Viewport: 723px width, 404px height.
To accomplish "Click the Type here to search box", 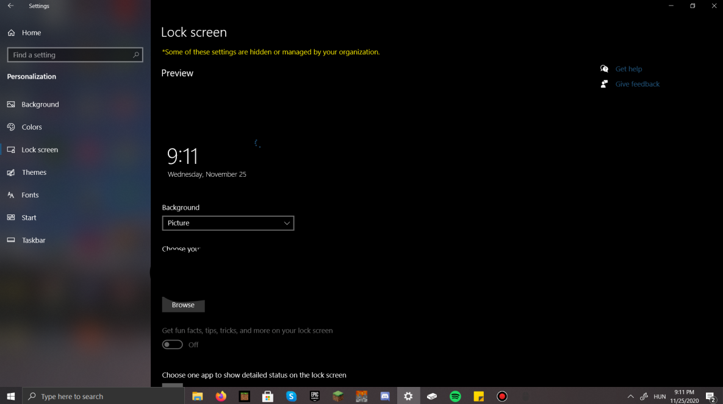I will (x=103, y=396).
